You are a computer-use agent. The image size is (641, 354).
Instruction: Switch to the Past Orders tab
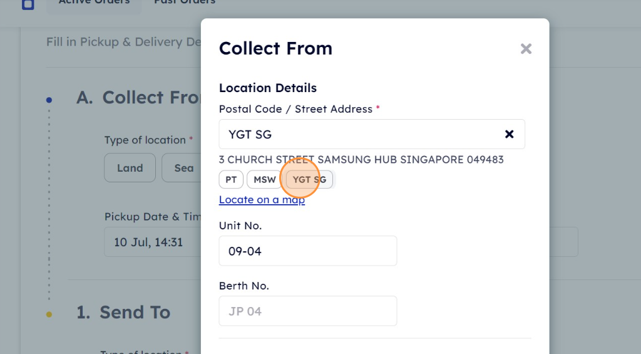185,2
